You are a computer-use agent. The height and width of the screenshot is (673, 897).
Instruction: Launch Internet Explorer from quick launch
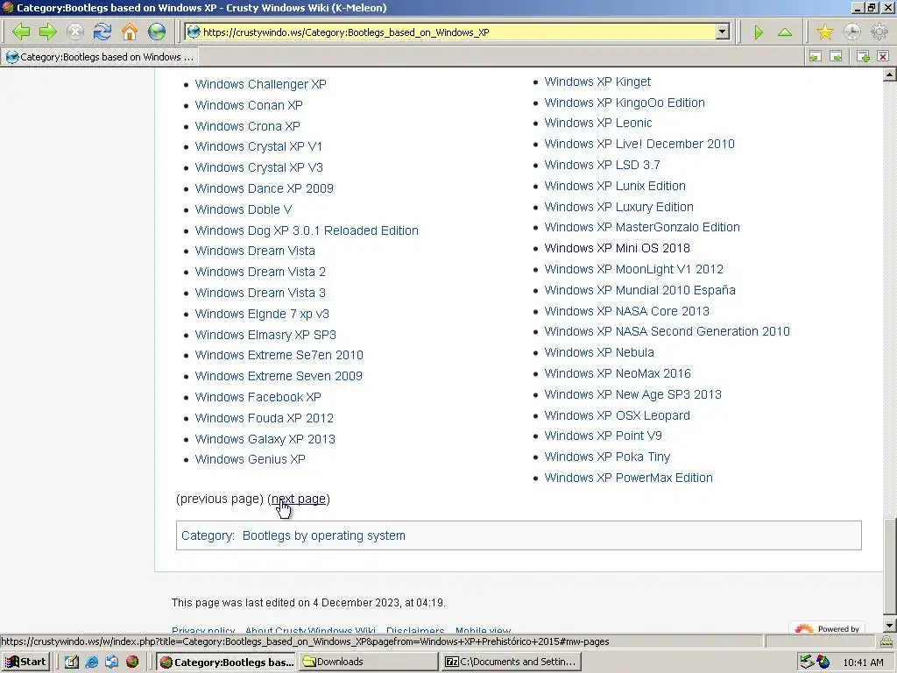(91, 662)
